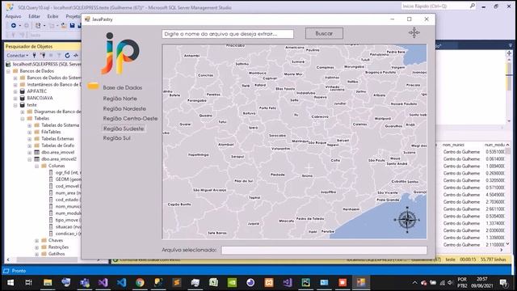The width and height of the screenshot is (517, 291).
Task: Select dbo.area_imovel2 table in Object Explorer
Action: click(x=59, y=159)
